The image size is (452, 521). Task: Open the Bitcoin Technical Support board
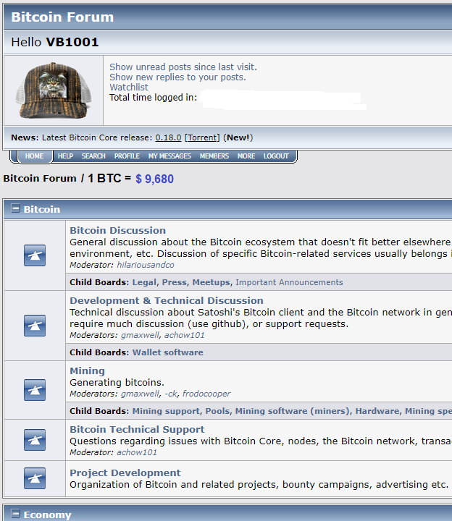(x=137, y=429)
